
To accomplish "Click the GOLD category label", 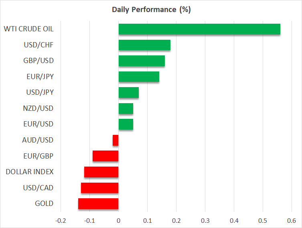I will pos(44,204).
